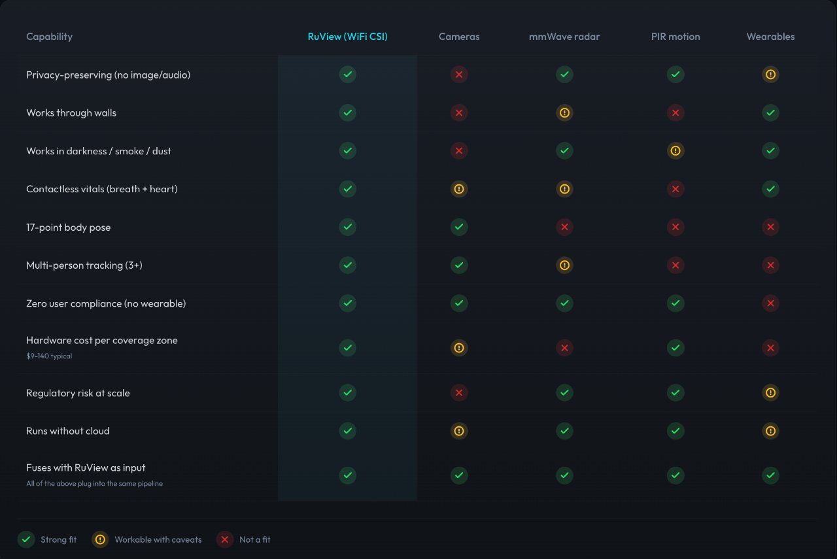The height and width of the screenshot is (559, 837).
Task: Select Wearables cross icon for 17-point body pose
Action: point(771,228)
